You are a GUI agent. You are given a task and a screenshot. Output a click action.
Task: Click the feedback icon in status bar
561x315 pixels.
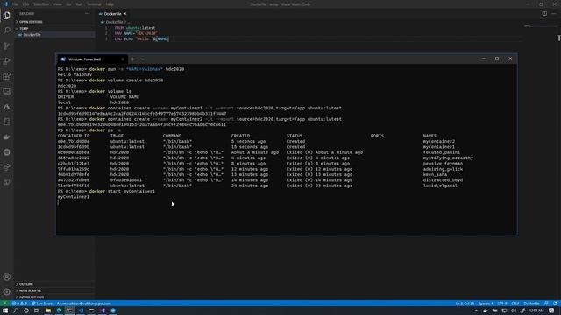coord(546,304)
